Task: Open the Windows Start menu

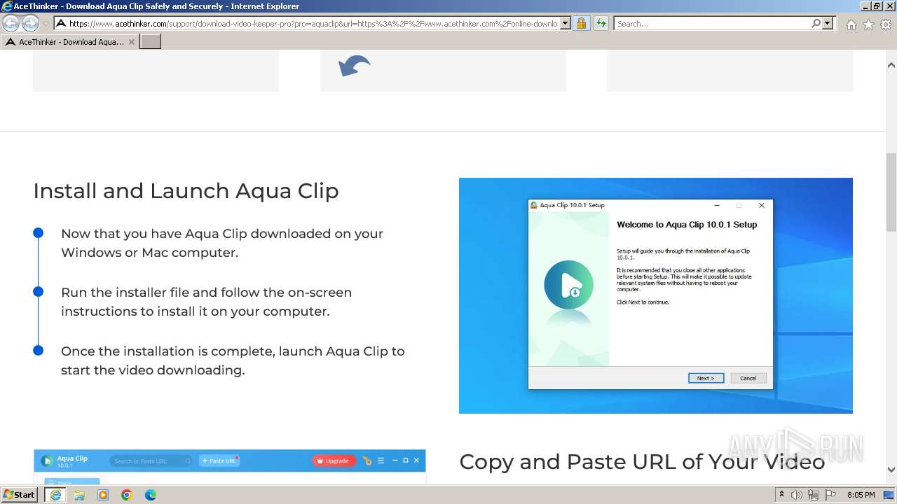Action: tap(20, 495)
